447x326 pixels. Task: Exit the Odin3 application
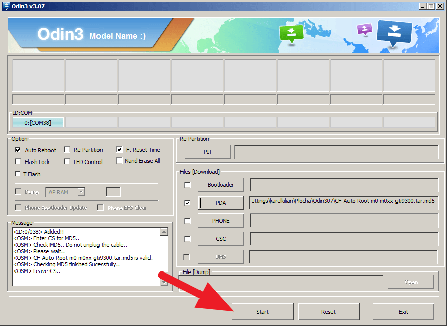pyautogui.click(x=404, y=312)
